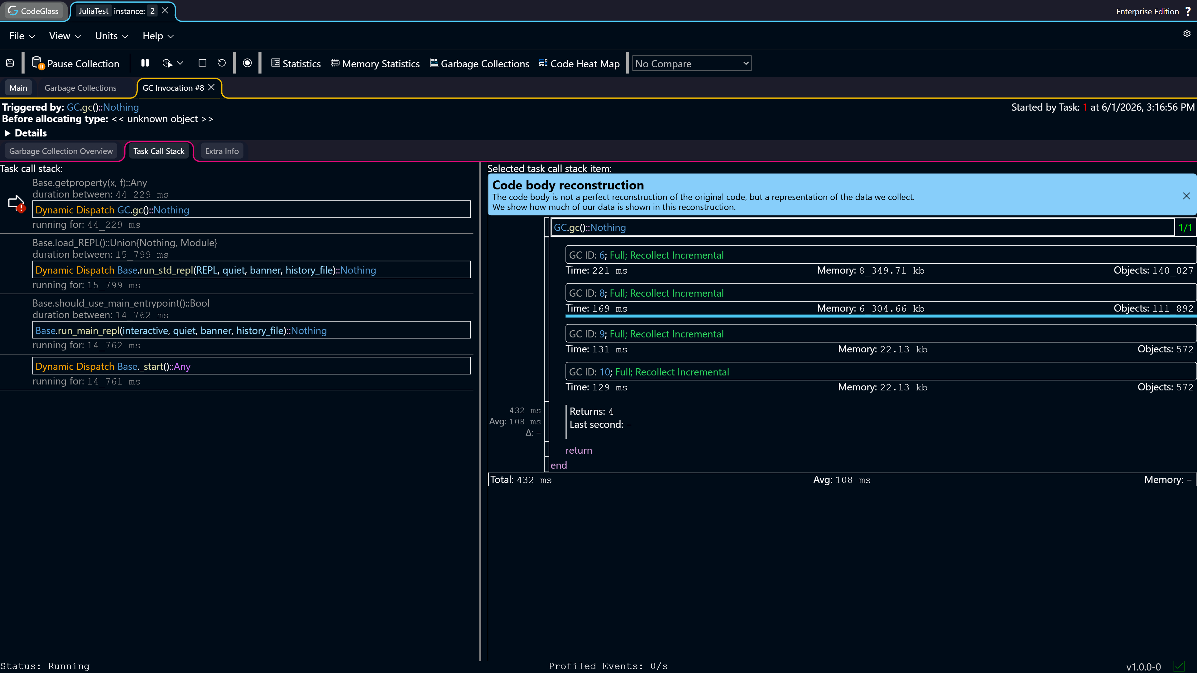The image size is (1197, 673).
Task: Open GC ID 8 entry
Action: click(x=881, y=293)
